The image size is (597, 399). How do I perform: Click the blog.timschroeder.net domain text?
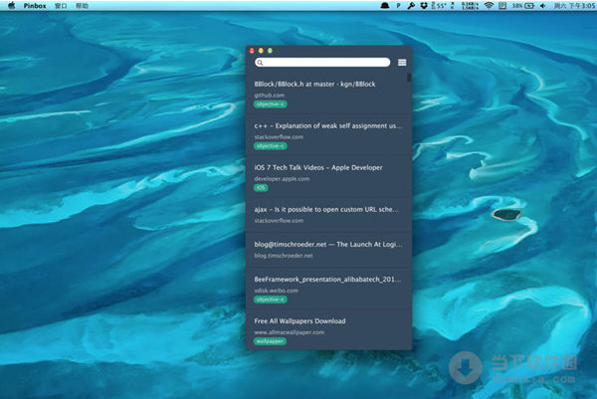pyautogui.click(x=284, y=256)
